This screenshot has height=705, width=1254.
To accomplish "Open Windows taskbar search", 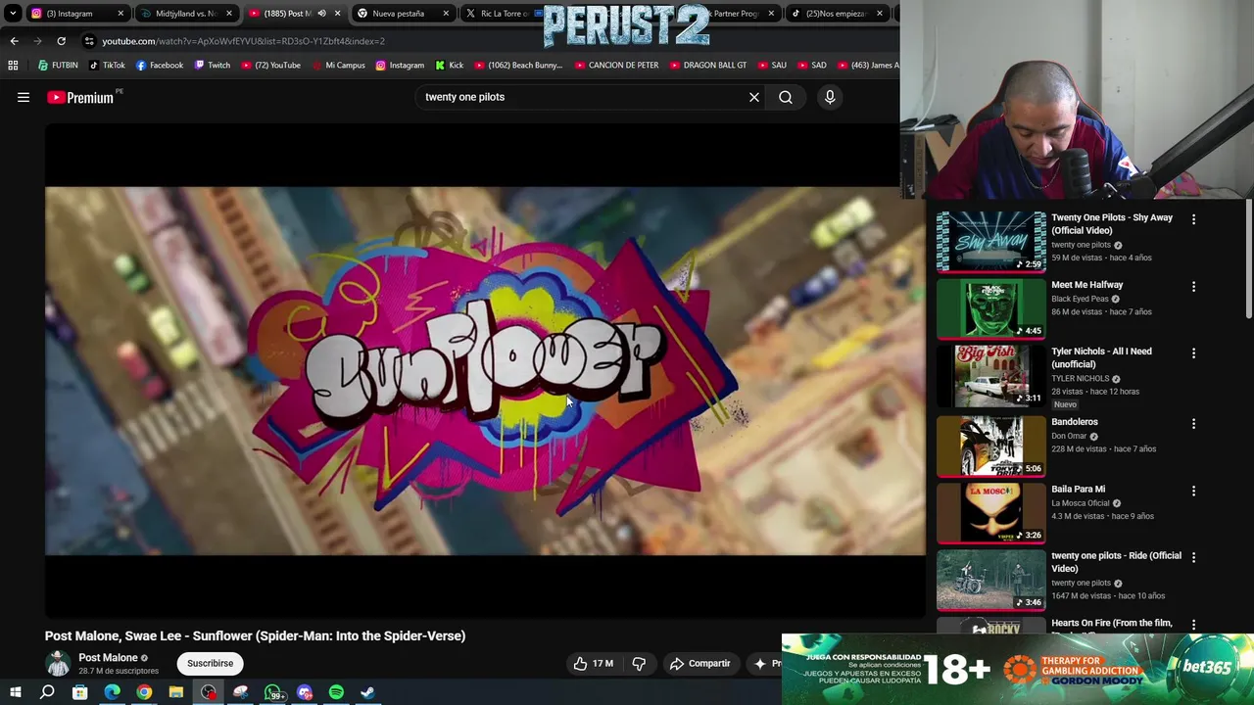I will point(47,692).
